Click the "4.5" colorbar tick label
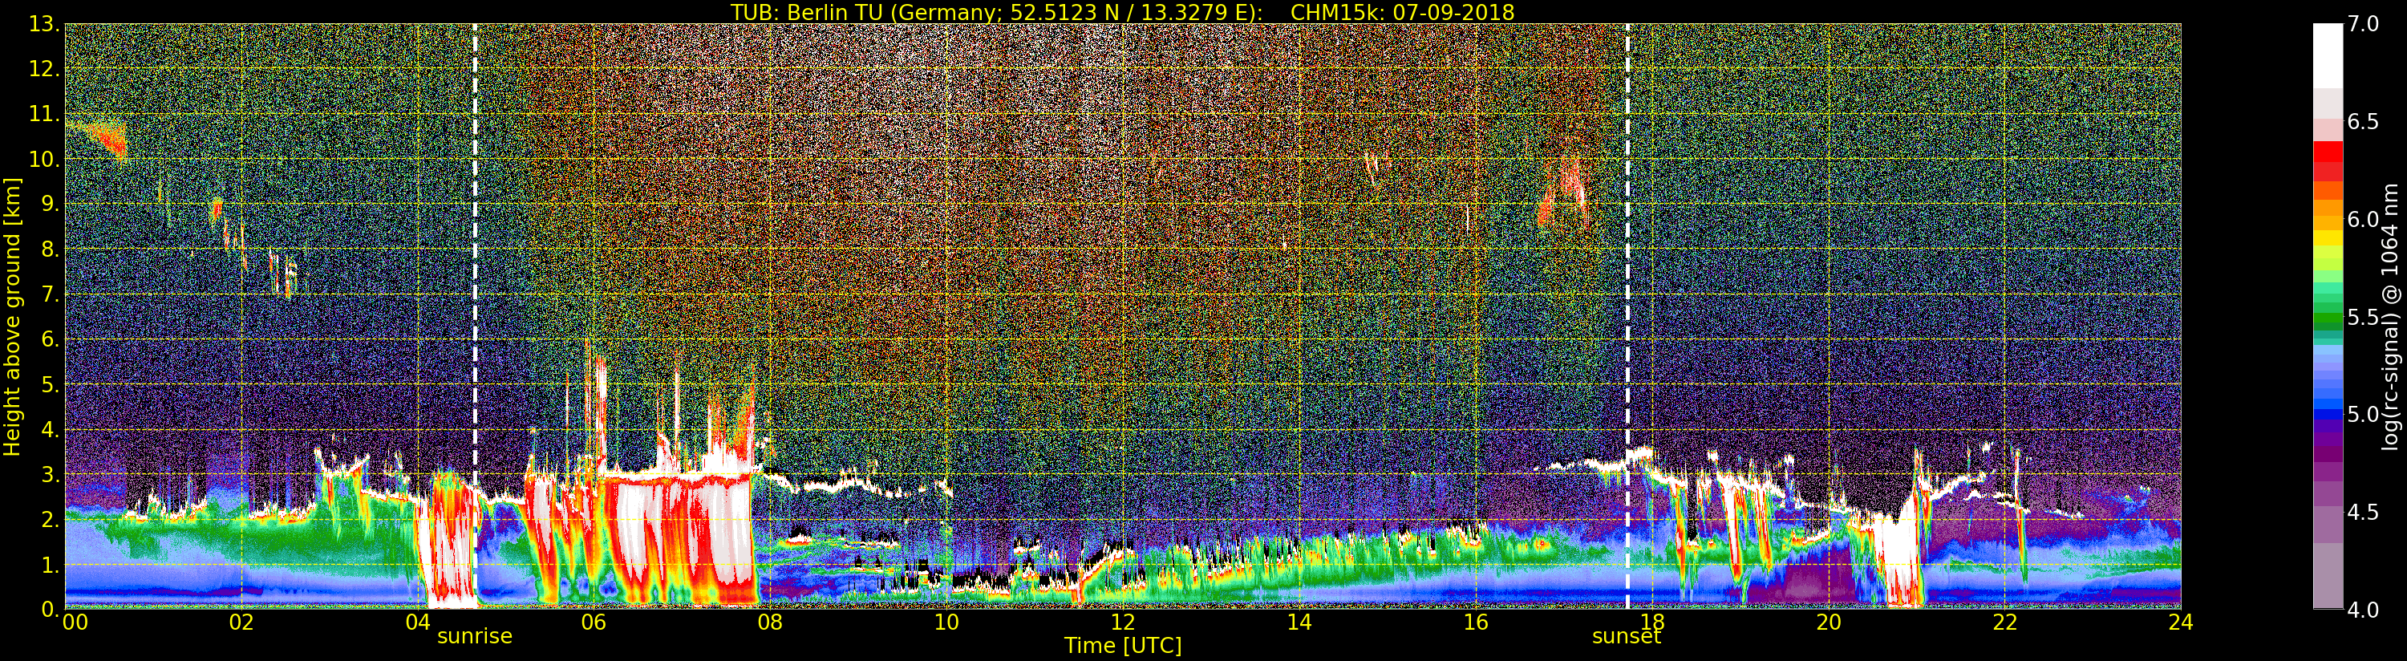 pos(2363,513)
